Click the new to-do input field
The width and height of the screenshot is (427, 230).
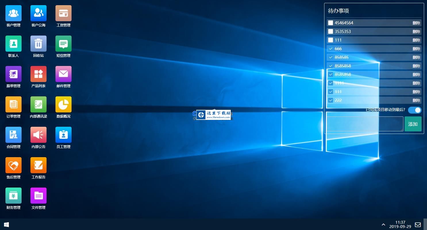(364, 124)
